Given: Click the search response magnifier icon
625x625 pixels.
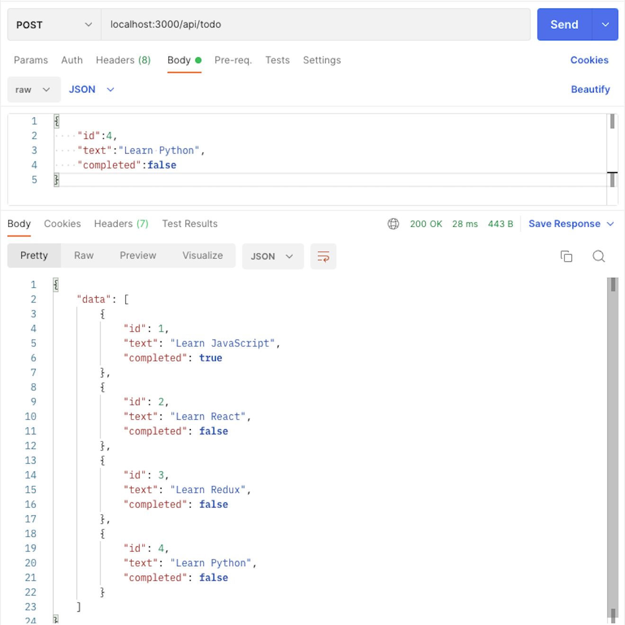Looking at the screenshot, I should click(x=598, y=257).
